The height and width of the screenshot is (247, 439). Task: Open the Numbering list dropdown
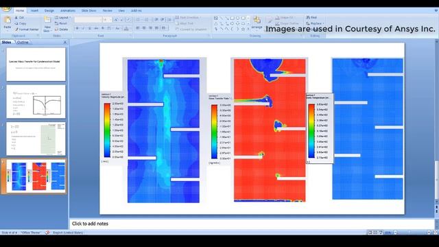tap(147, 20)
